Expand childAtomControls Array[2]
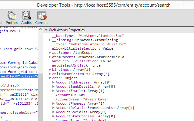Viewport: 194px width, 121px height. 50,74
